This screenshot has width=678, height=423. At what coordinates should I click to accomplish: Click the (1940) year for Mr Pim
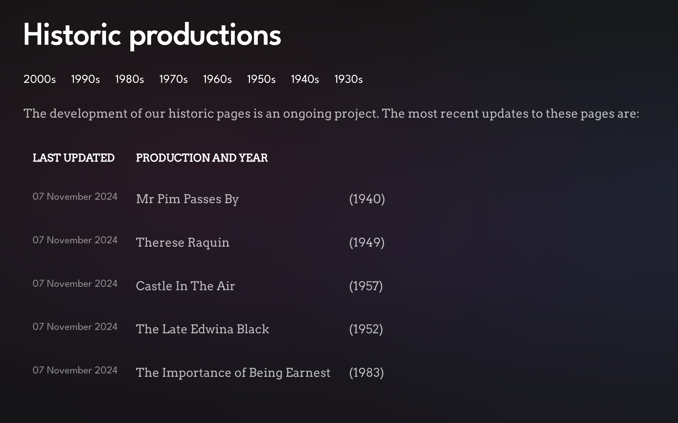(367, 199)
